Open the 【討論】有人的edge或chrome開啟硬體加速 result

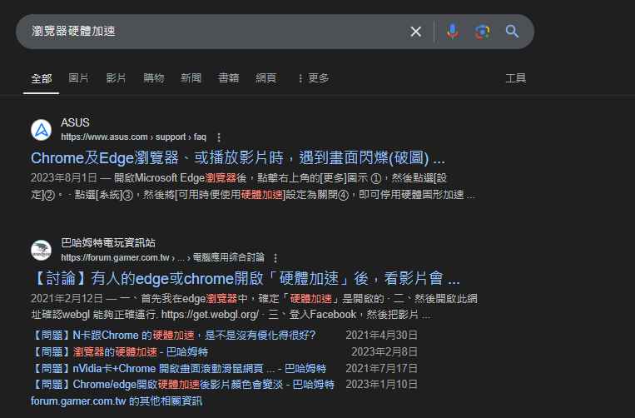(x=246, y=278)
